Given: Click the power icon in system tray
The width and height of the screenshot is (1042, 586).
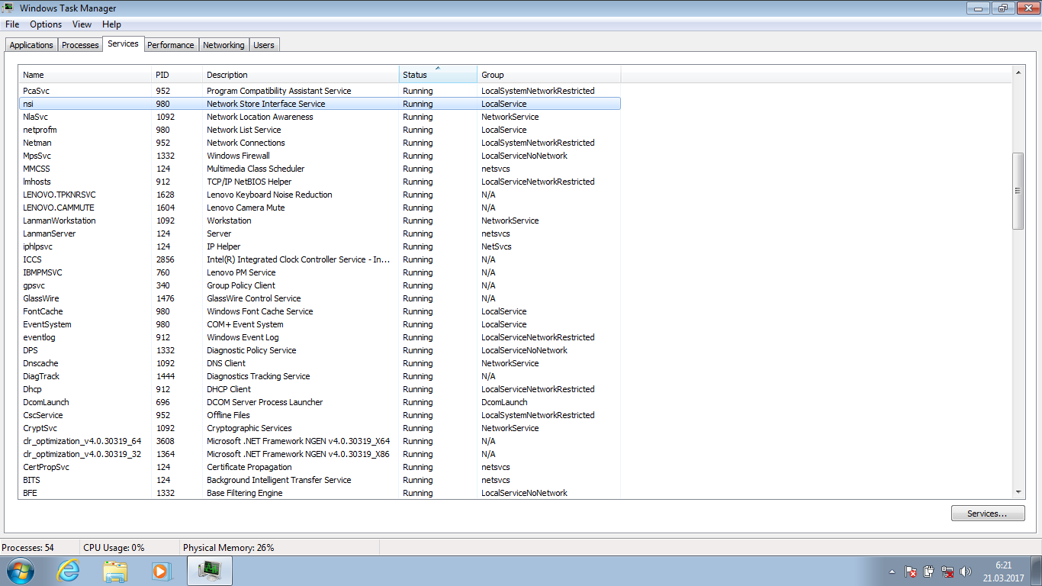Looking at the screenshot, I should click(x=928, y=572).
